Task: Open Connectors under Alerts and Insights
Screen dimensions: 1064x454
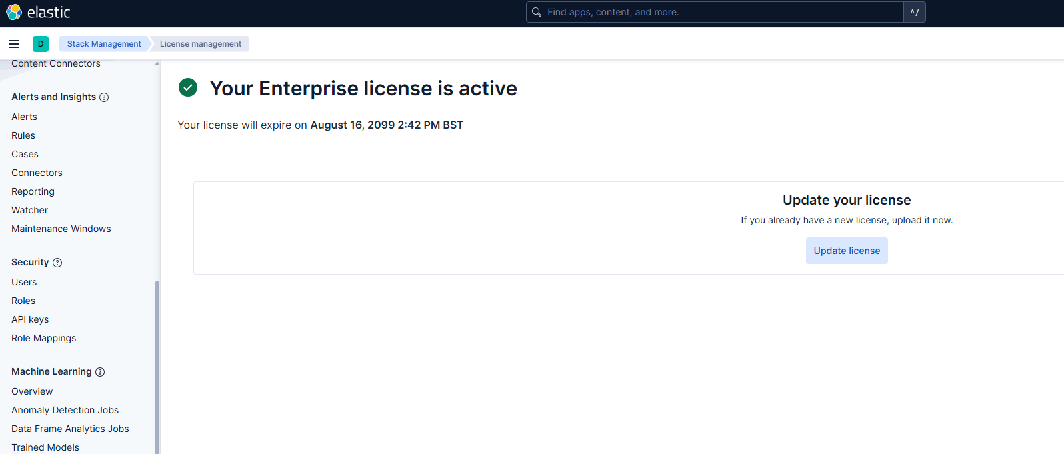Action: pos(37,173)
